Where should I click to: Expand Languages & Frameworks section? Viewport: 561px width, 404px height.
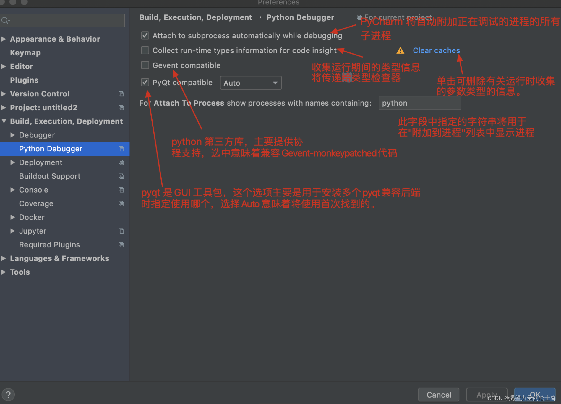click(4, 258)
